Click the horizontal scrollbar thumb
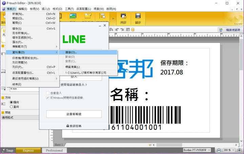This screenshot has width=244, height=154. click(169, 145)
